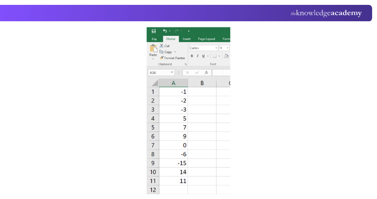Select row 8 header
377x199 pixels.
pos(153,154)
